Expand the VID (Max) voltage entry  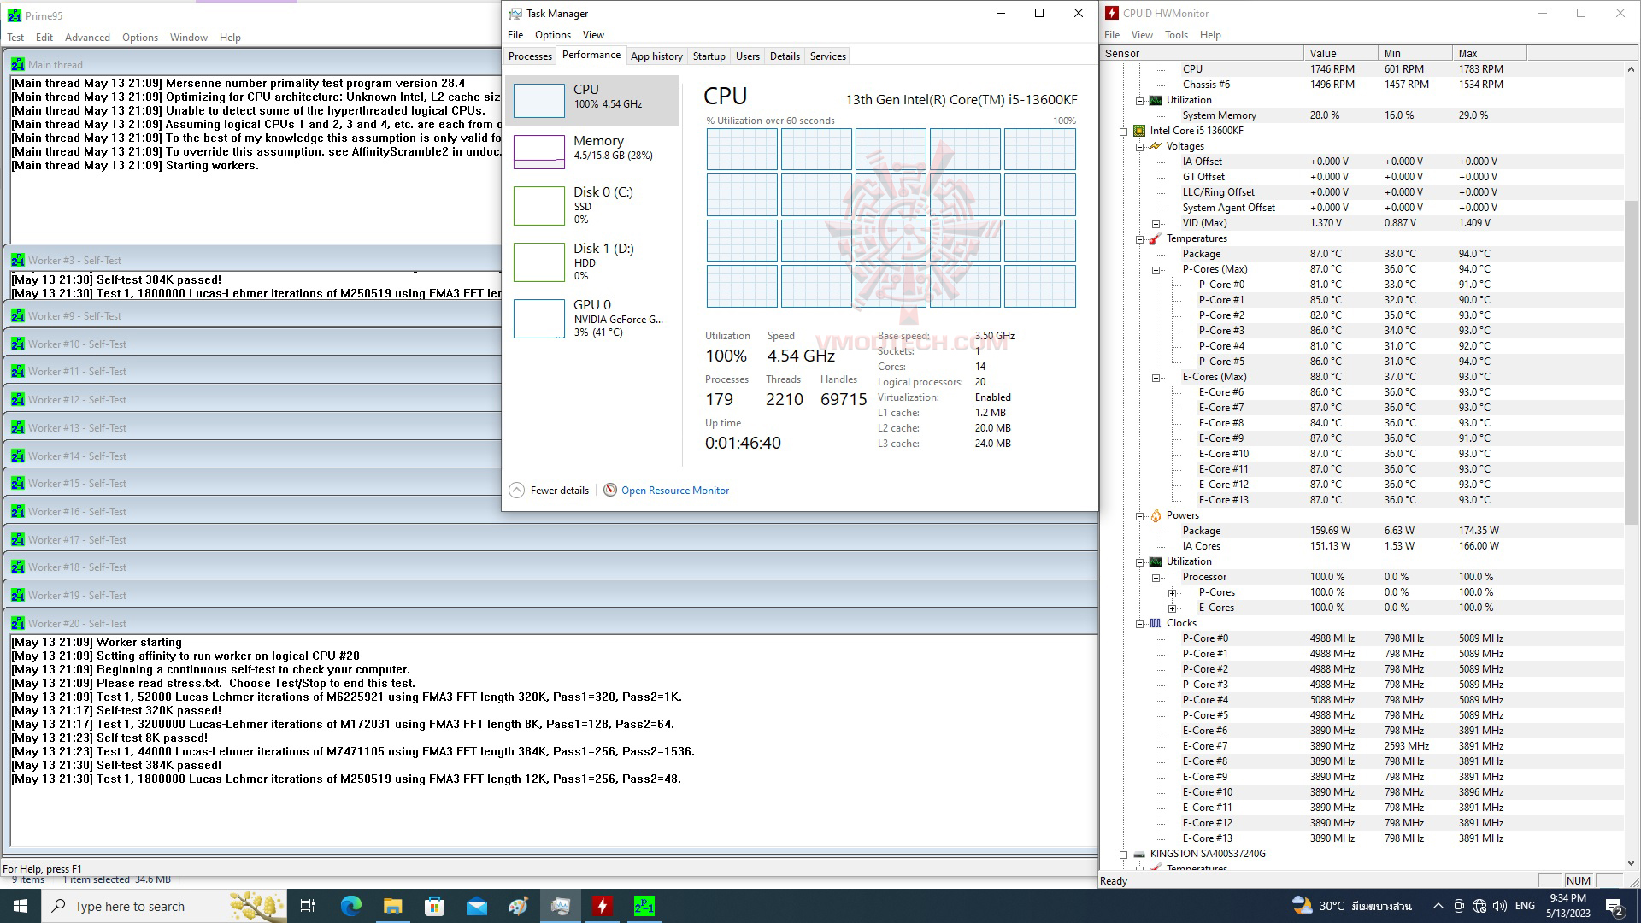click(x=1156, y=223)
